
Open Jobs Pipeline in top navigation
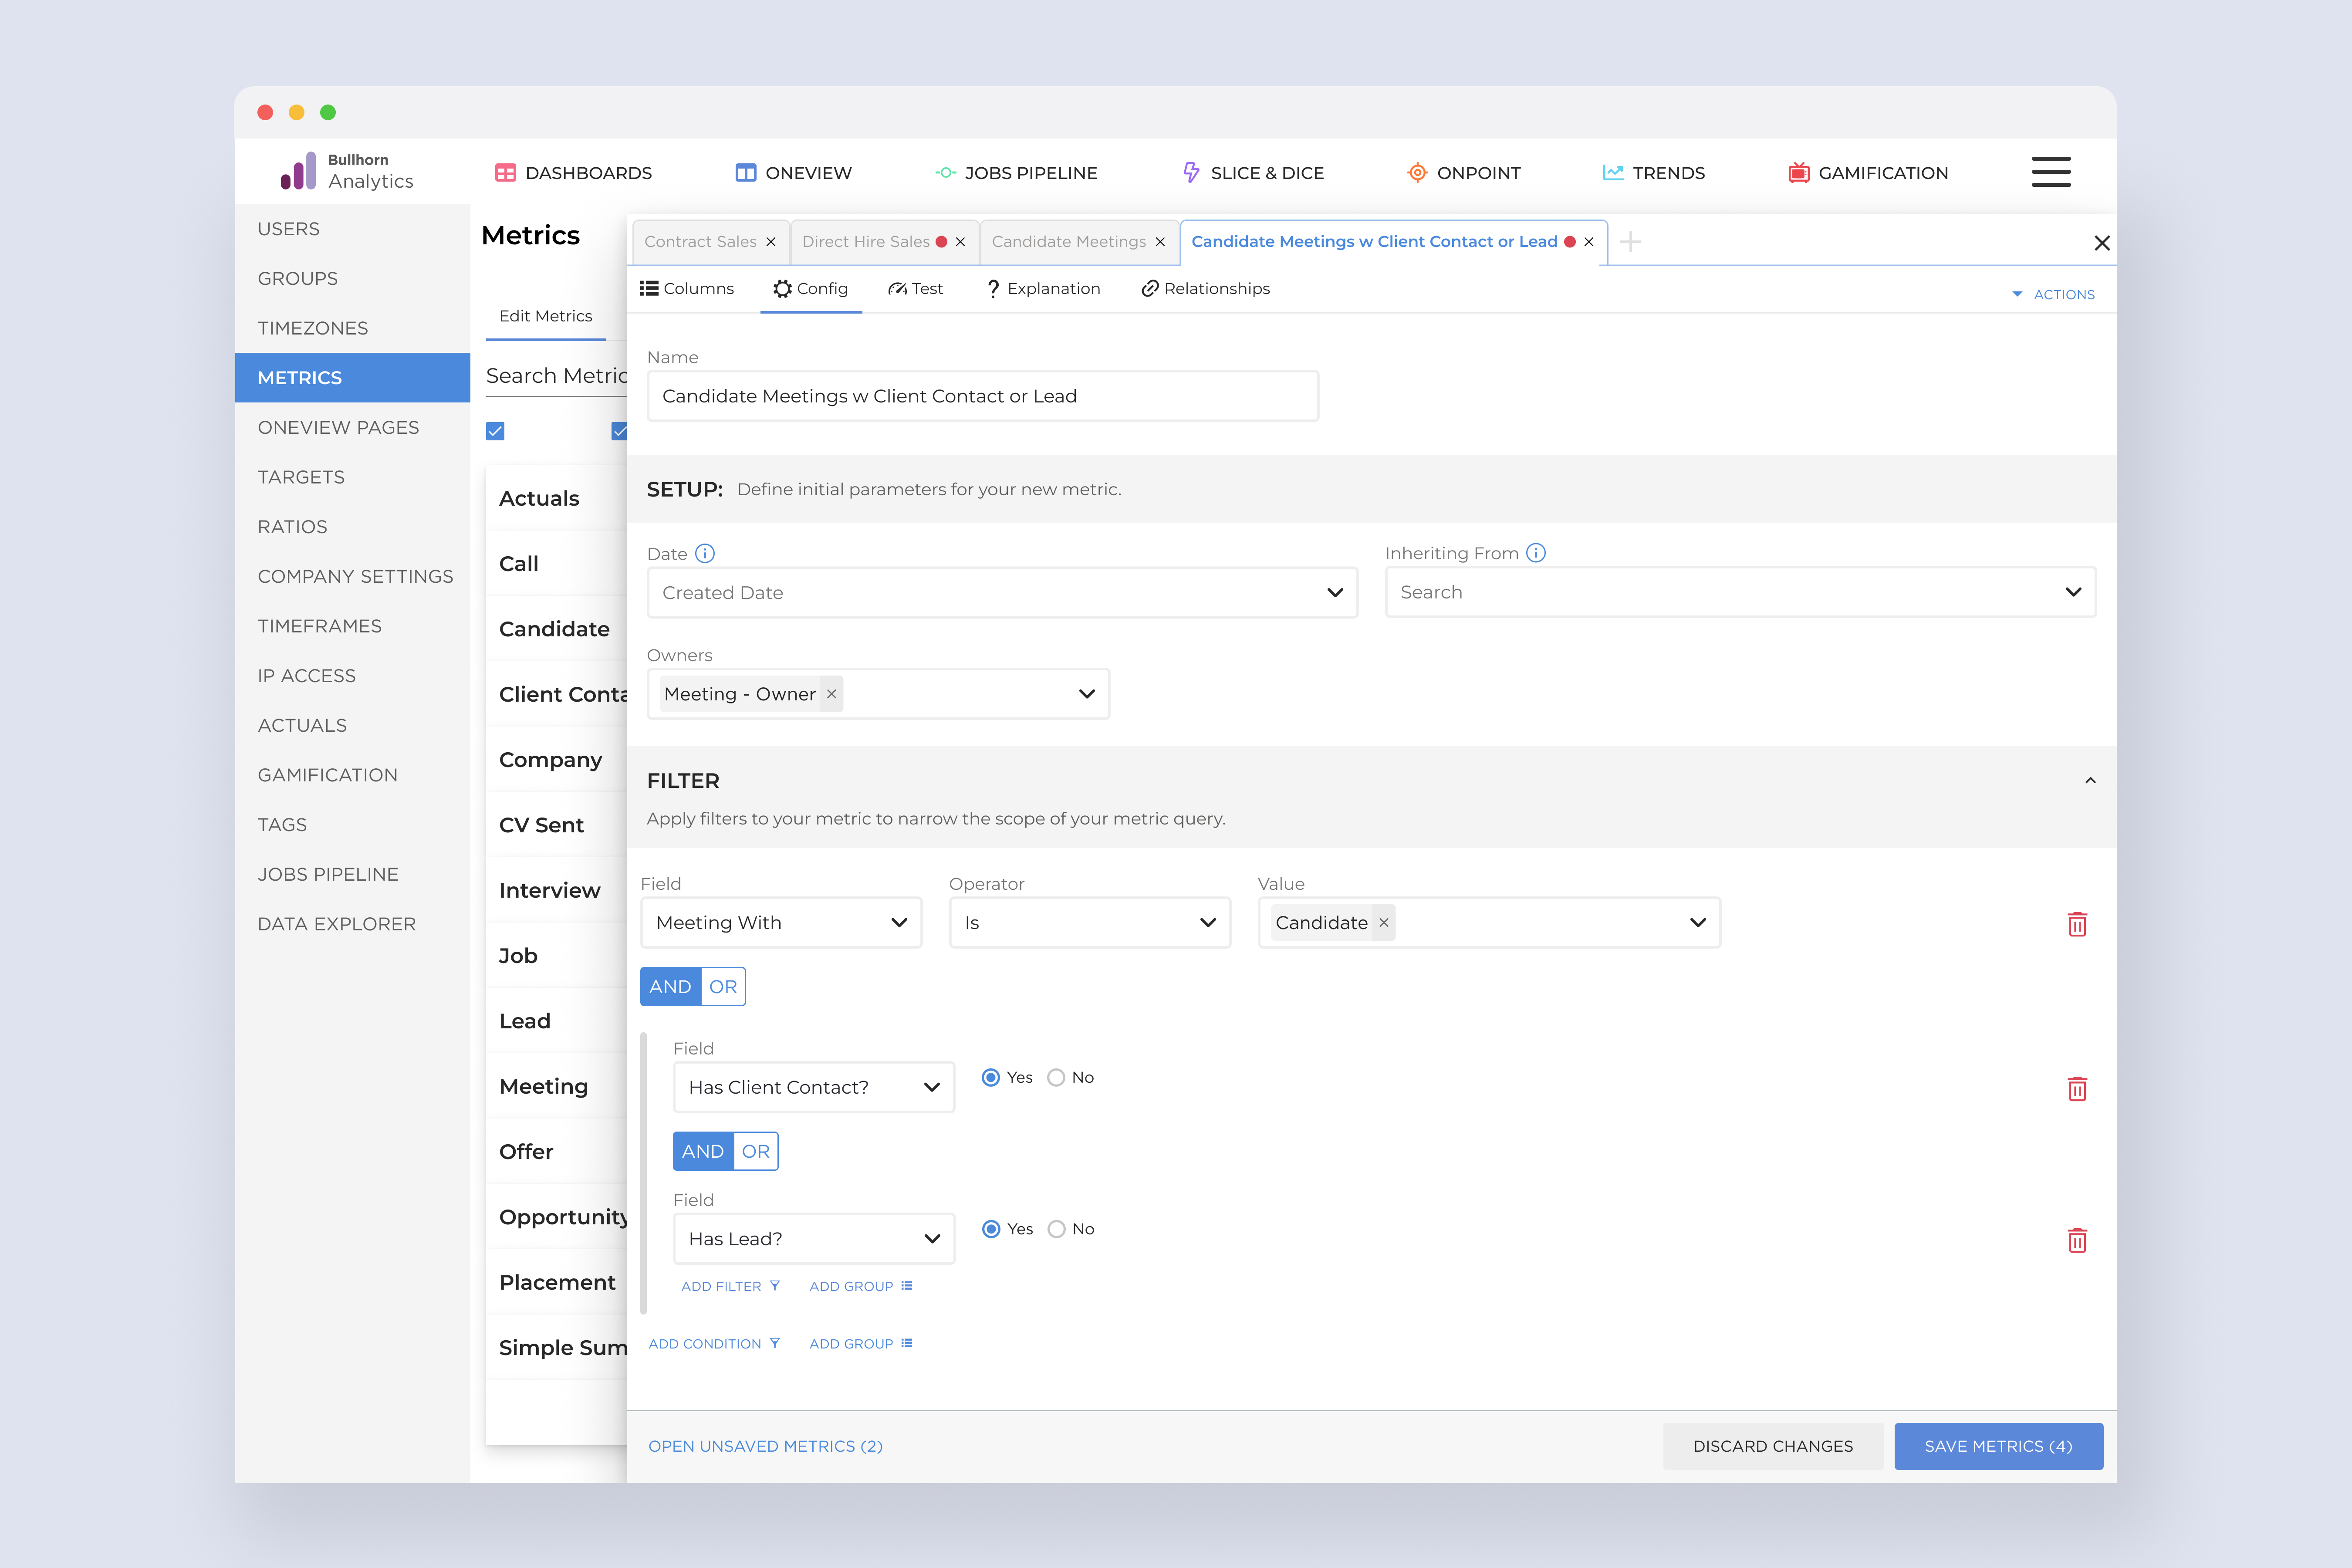click(1016, 173)
